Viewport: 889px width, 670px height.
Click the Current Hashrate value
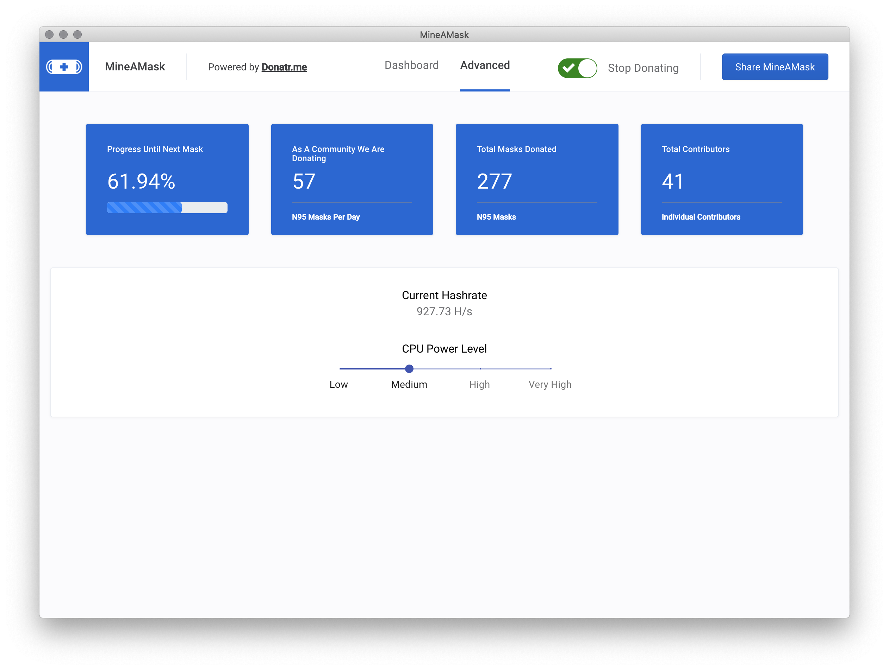444,311
